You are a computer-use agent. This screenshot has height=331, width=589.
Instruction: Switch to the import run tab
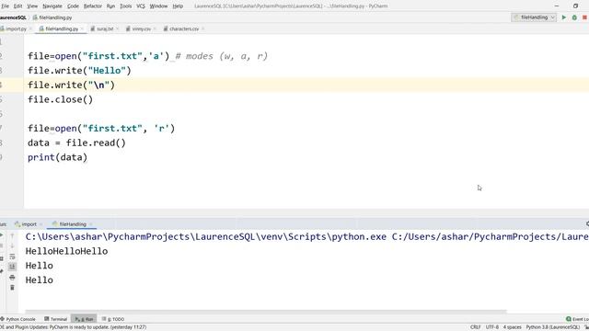pos(29,224)
